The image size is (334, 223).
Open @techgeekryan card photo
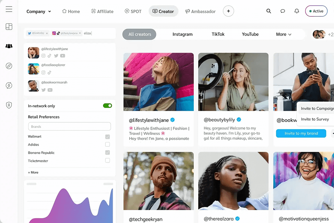159,181
